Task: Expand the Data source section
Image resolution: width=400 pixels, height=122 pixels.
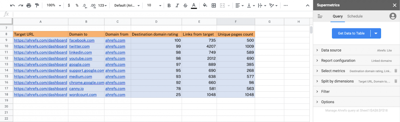Action: [331, 50]
